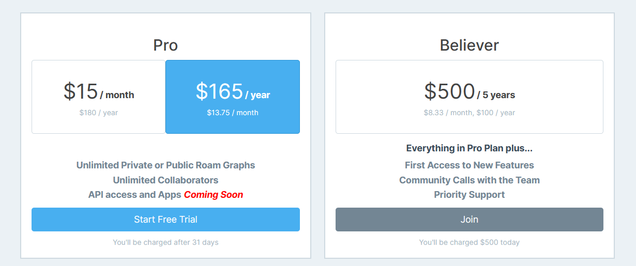Choose the $165 per year billing option
Image resolution: width=636 pixels, height=266 pixels.
pos(232,97)
